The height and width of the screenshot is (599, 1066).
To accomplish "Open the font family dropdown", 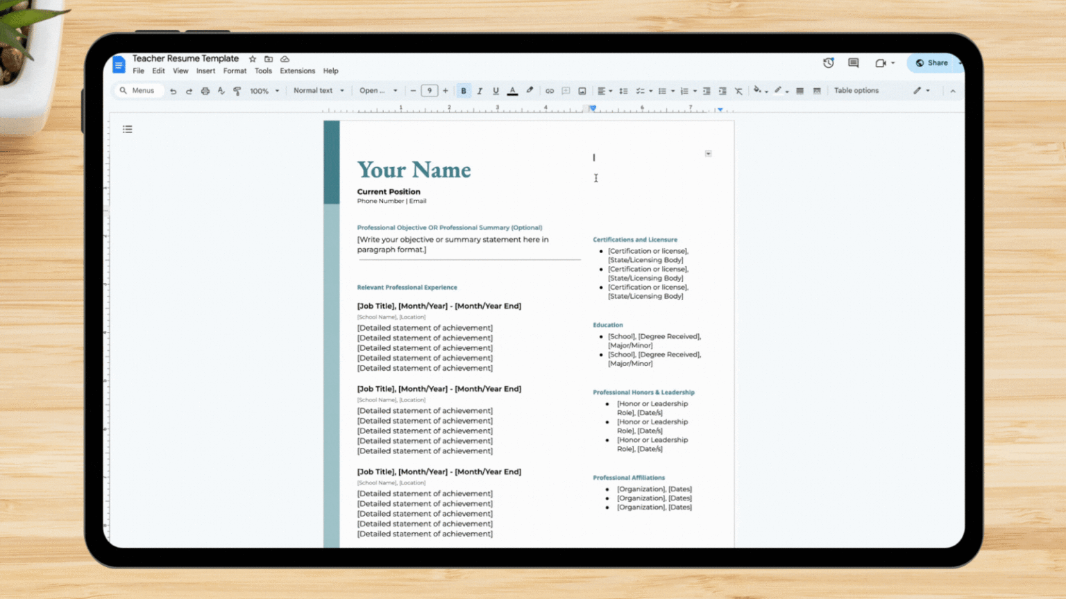I will pyautogui.click(x=378, y=91).
